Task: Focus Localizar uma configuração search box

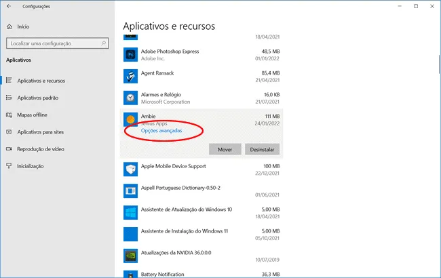Action: click(58, 43)
